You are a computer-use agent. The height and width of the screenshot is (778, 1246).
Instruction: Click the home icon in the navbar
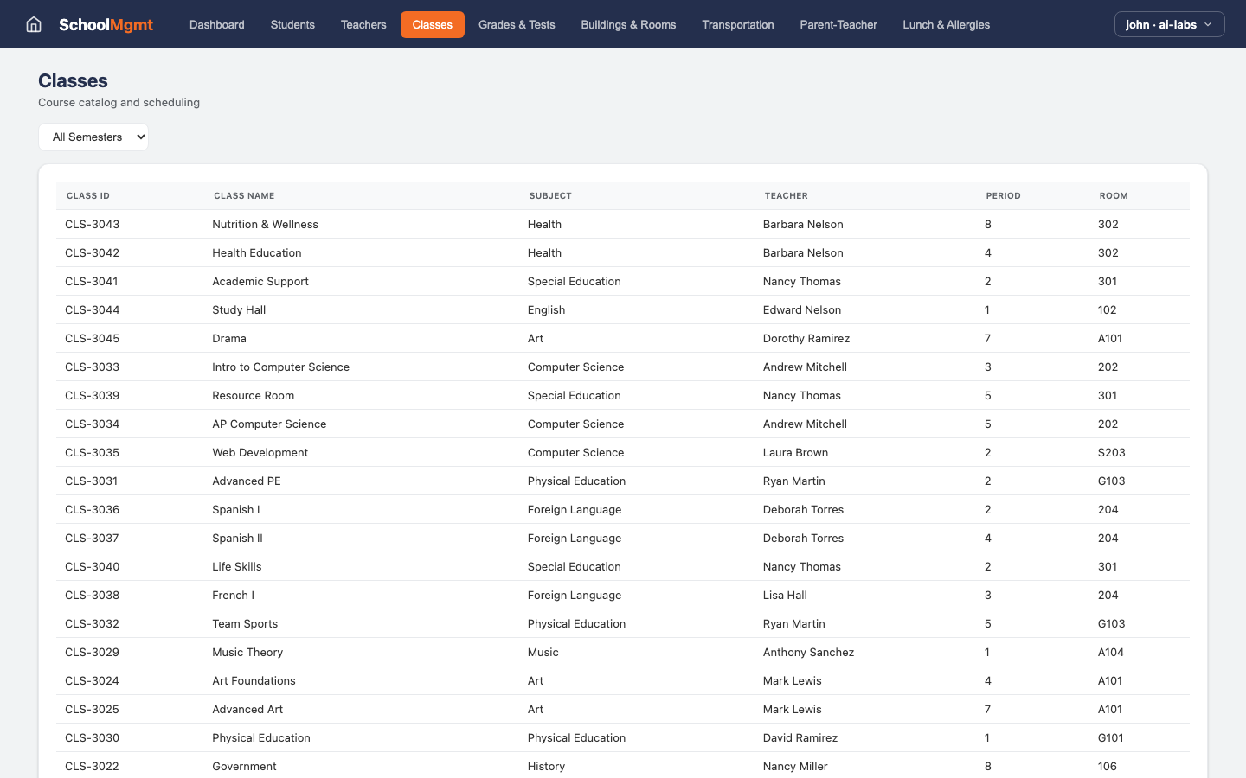pos(33,24)
